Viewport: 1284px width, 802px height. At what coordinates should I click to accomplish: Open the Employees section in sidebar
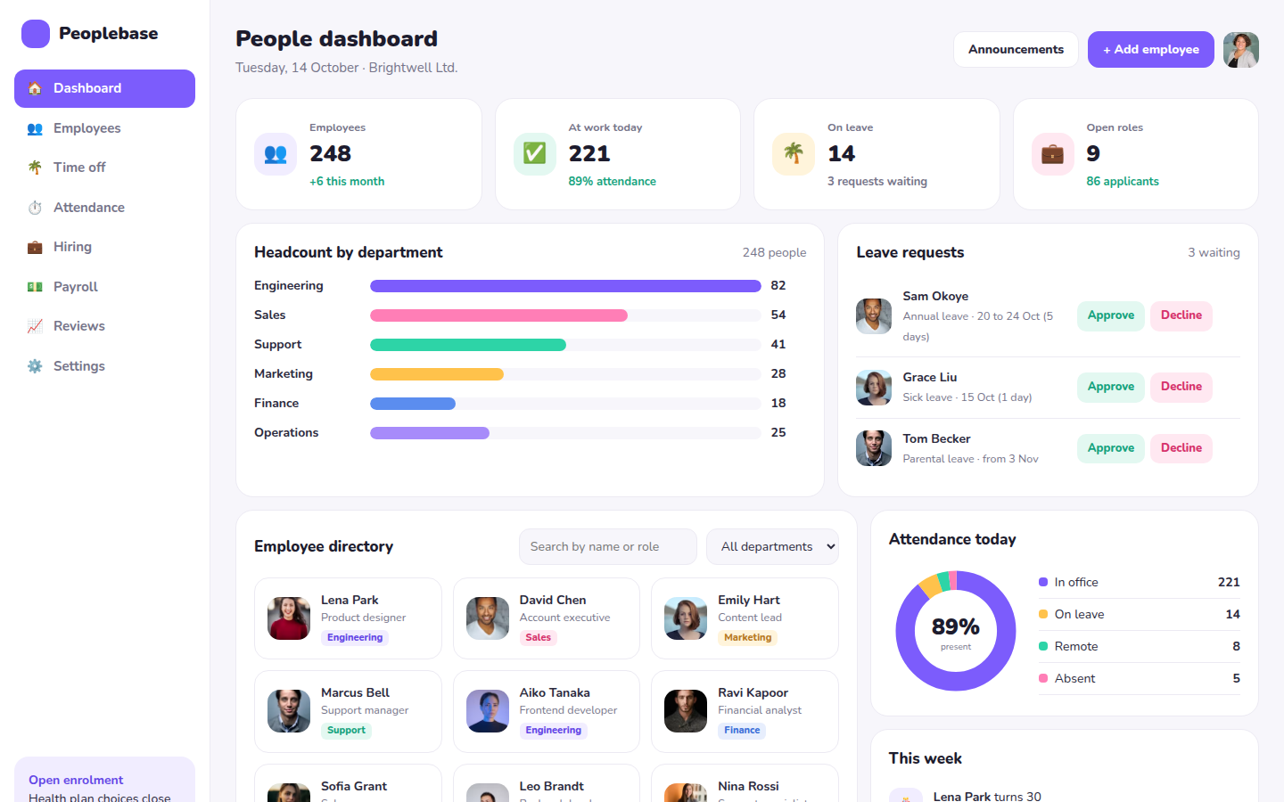tap(104, 128)
